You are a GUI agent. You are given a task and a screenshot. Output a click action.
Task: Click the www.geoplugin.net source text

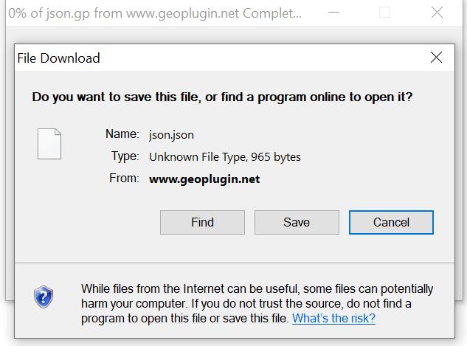[x=204, y=179]
